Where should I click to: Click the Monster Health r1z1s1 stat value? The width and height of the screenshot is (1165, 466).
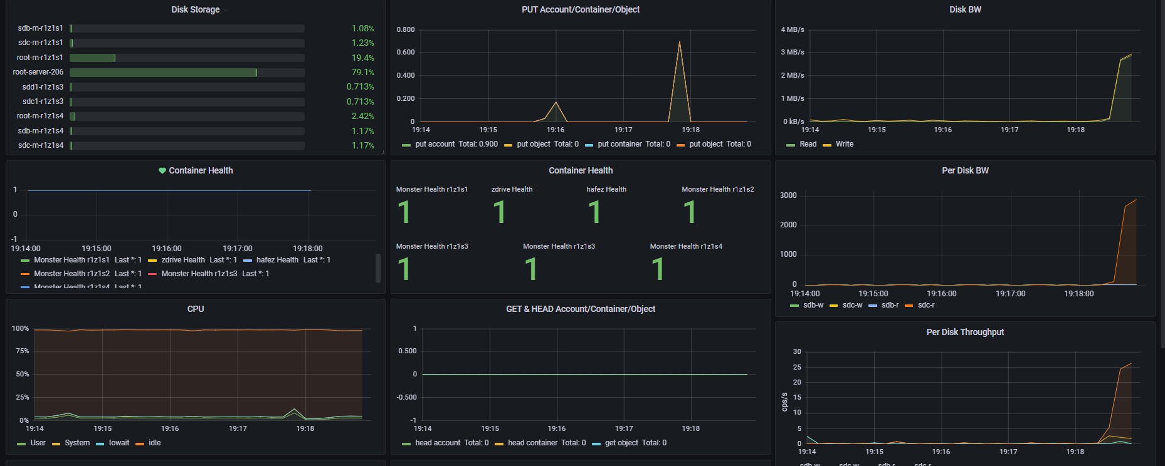(x=404, y=212)
